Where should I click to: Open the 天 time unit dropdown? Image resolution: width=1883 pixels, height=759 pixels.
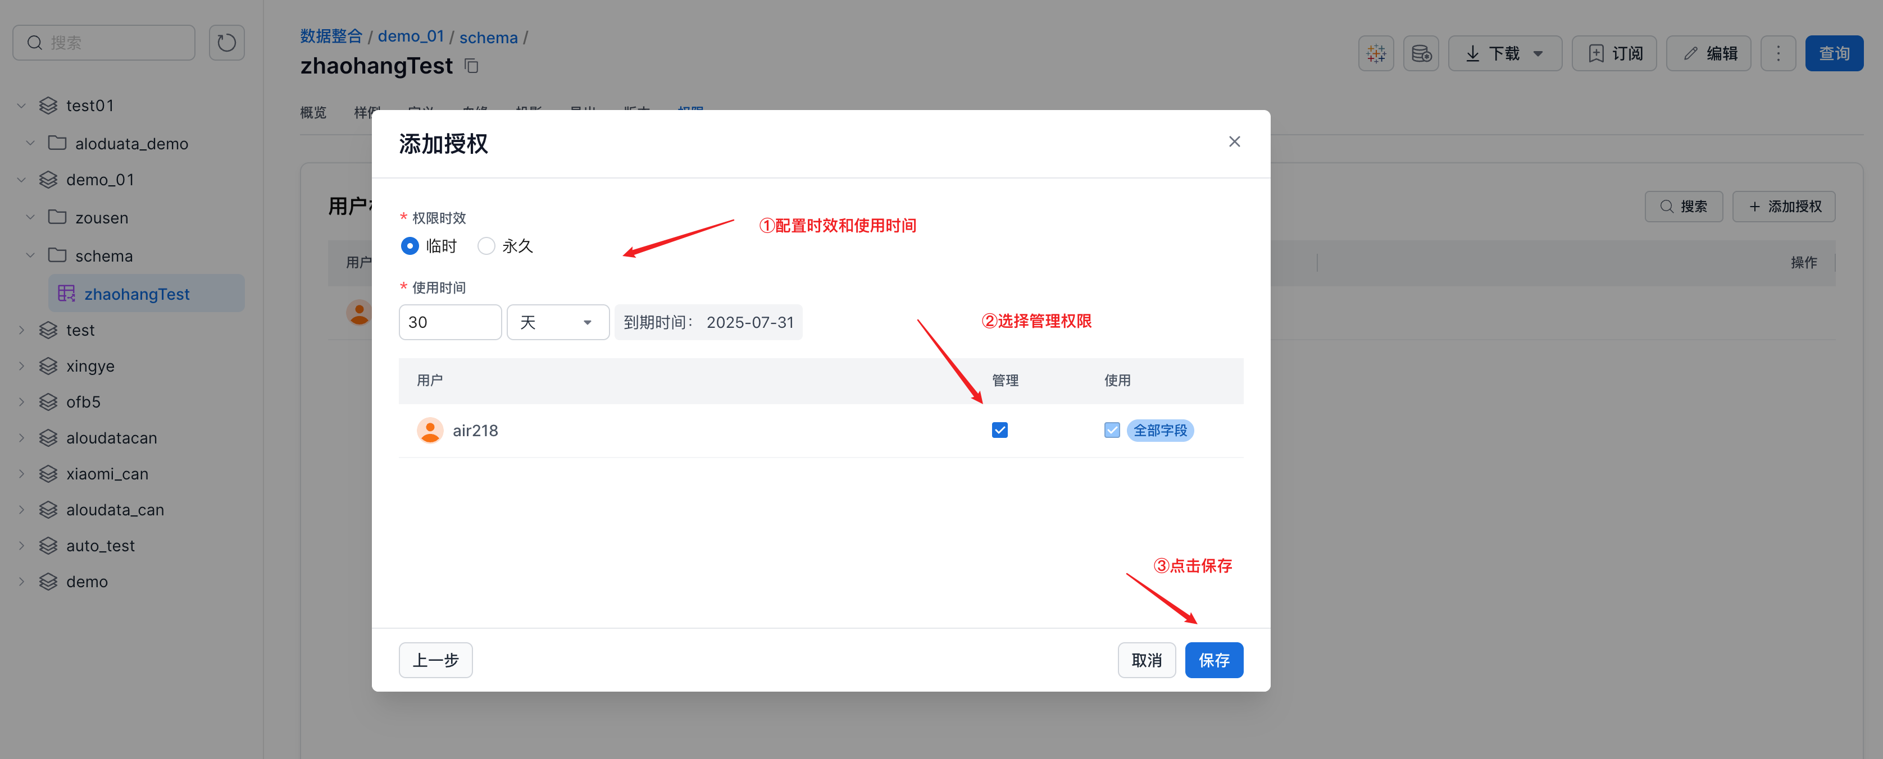click(x=558, y=322)
